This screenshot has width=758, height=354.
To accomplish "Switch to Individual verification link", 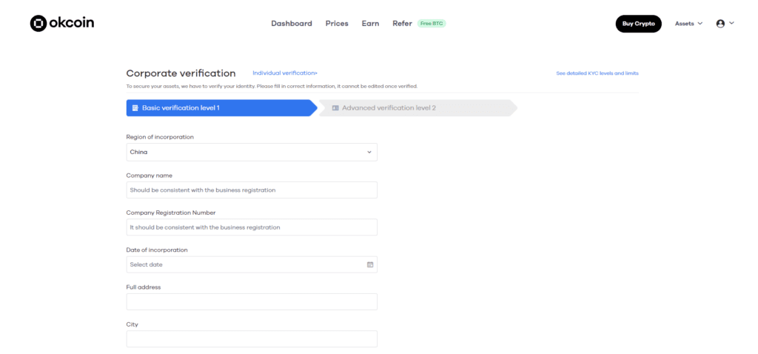I will 285,73.
